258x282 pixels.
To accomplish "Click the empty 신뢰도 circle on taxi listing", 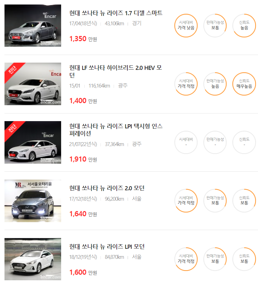I will click(244, 142).
